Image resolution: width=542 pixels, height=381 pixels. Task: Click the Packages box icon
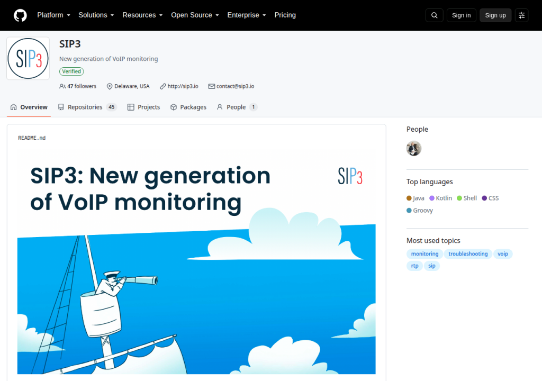(x=174, y=107)
